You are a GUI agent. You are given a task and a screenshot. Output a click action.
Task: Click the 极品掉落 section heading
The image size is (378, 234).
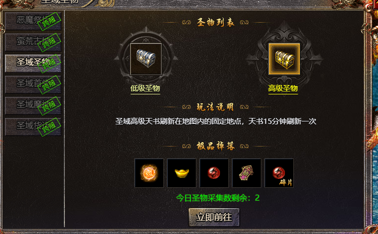[x=215, y=146]
